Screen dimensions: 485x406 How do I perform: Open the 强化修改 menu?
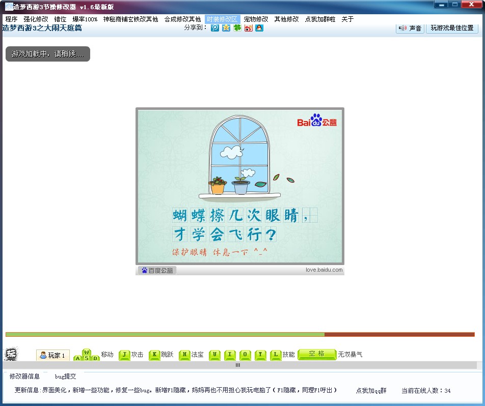(x=36, y=19)
